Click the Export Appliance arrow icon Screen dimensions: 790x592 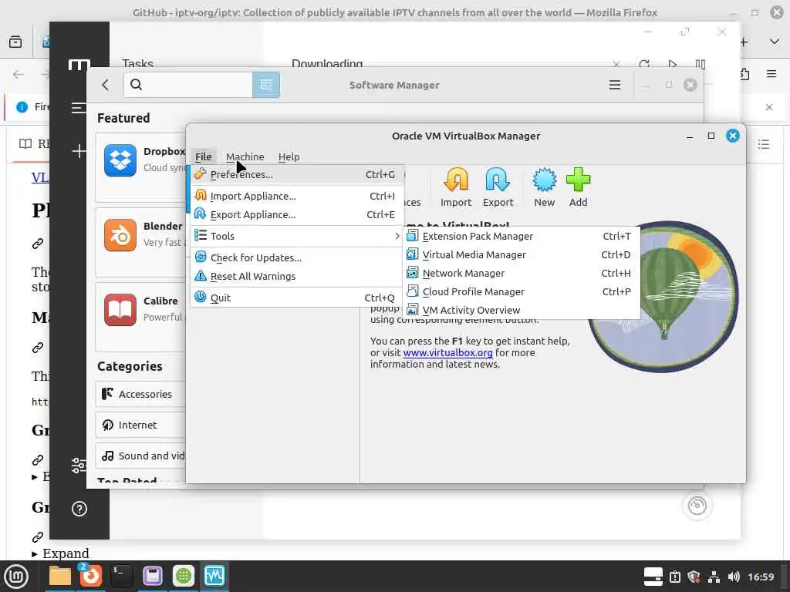tap(200, 214)
